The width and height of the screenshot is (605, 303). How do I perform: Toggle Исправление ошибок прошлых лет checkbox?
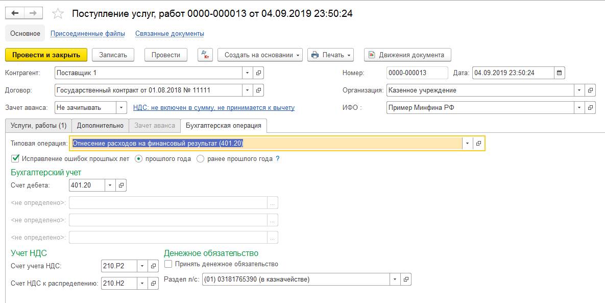(15, 158)
